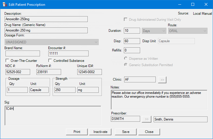Choose Generic Substitution Permitted radio button
Image resolution: width=213 pixels, height=139 pixels.
click(126, 65)
